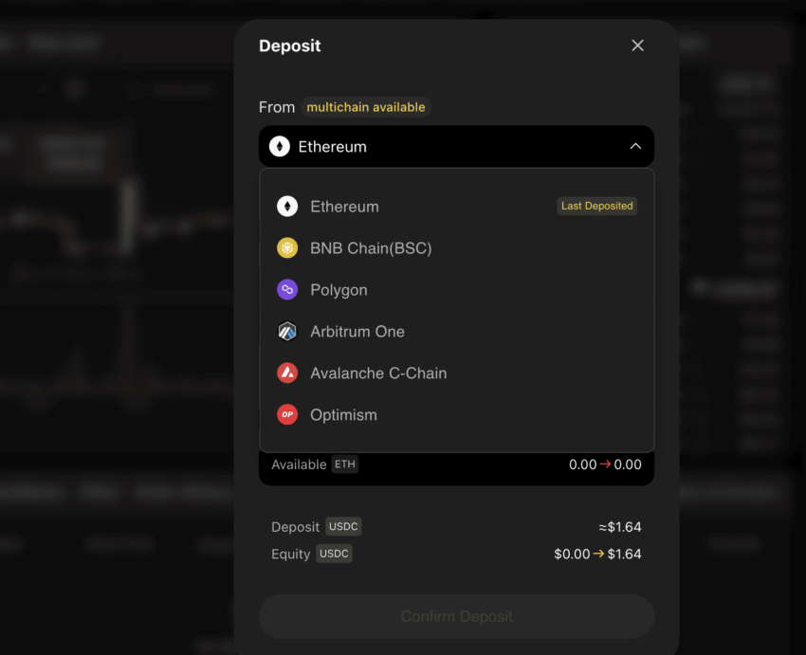Image resolution: width=806 pixels, height=655 pixels.
Task: Click the ETH token badge beside Available
Action: pos(345,464)
